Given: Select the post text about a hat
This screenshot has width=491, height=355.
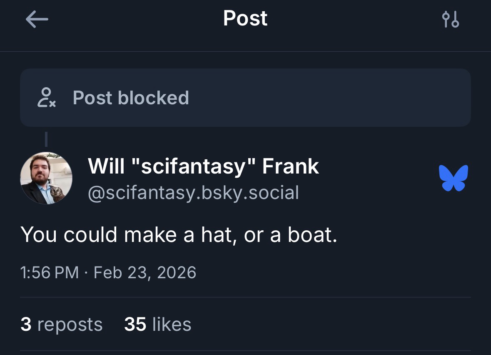Looking at the screenshot, I should pyautogui.click(x=178, y=234).
